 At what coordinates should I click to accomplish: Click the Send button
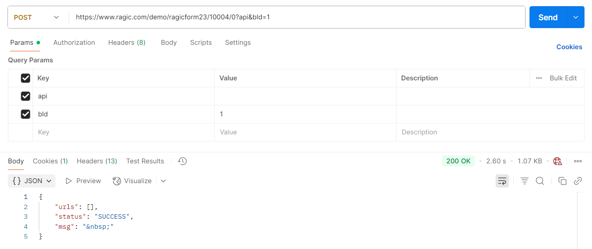(548, 17)
